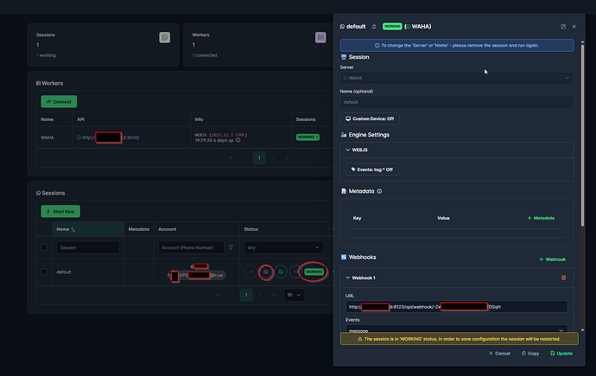Collapse the WEBJS engine section

click(x=348, y=150)
